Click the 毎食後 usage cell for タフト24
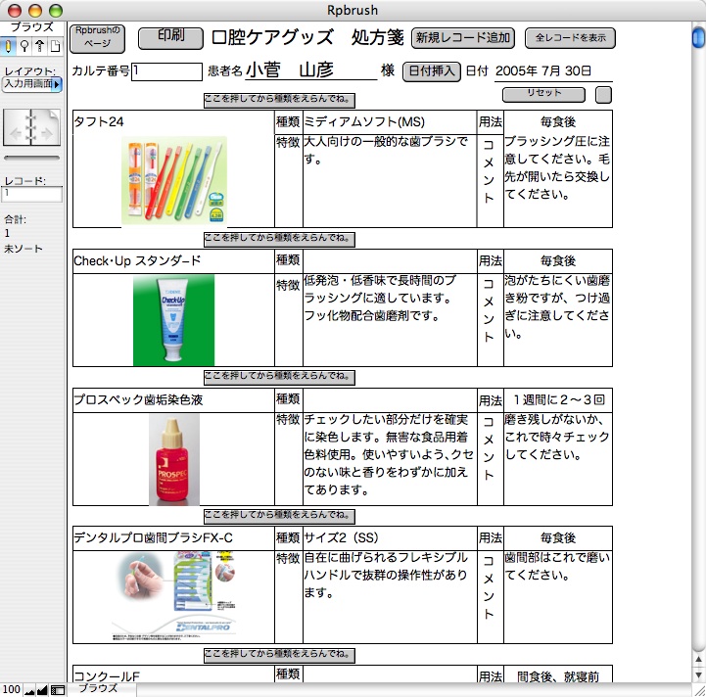Viewport: 706px width, 697px height. coord(558,122)
